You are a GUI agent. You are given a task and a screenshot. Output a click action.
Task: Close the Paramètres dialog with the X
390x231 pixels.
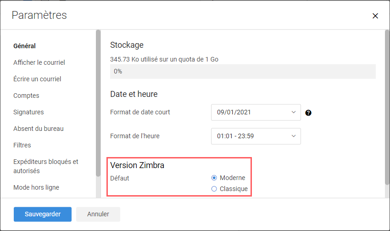pos(375,16)
